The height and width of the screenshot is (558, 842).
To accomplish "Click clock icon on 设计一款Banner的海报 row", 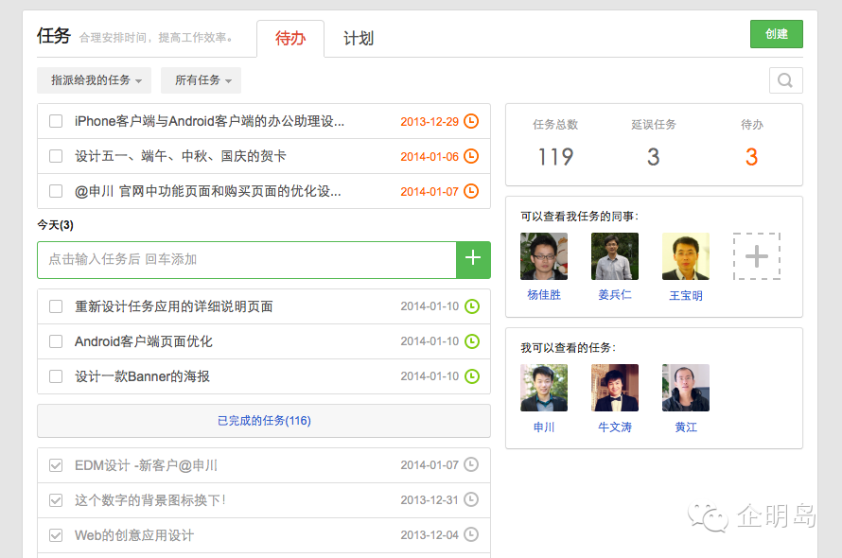I will (x=471, y=375).
